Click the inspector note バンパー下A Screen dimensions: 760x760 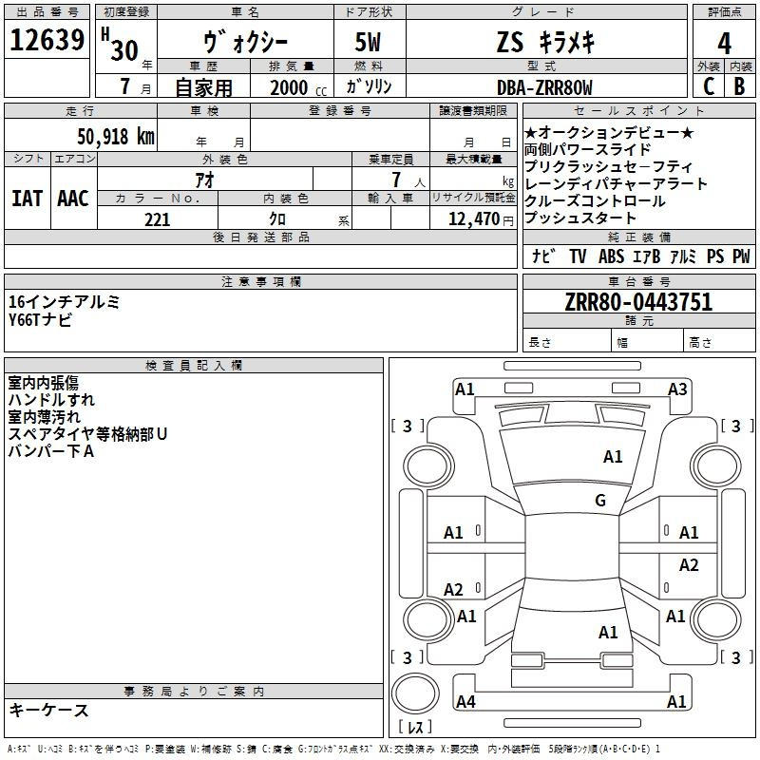[51, 451]
